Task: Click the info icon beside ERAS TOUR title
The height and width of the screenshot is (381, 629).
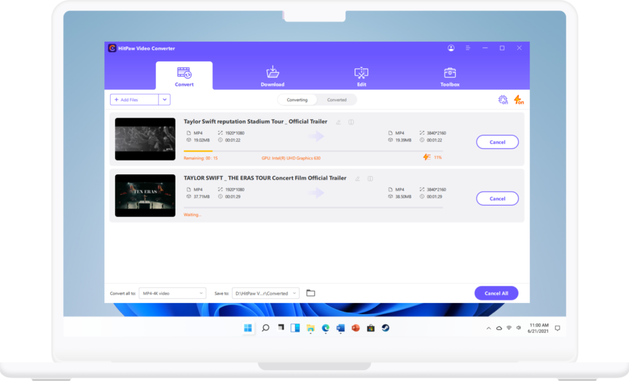Action: pos(370,179)
